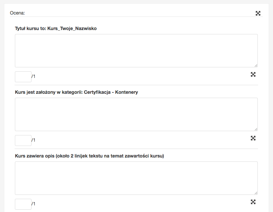
Task: Click expand icon for Certyfikacja - Kontenery criterion
Action: point(253,138)
